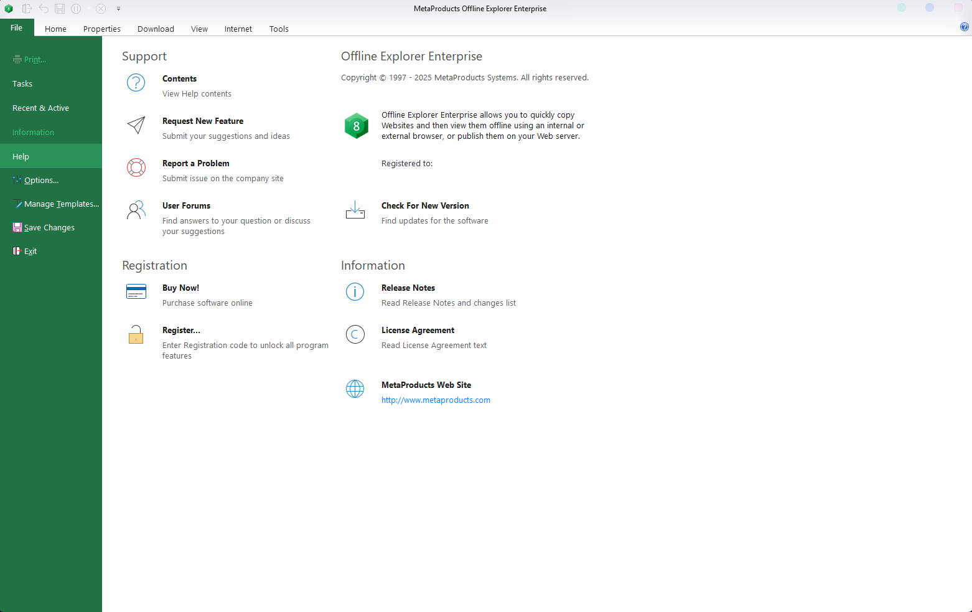The height and width of the screenshot is (612, 972).
Task: Click 'Read Release Notes and changes list' text
Action: [449, 303]
